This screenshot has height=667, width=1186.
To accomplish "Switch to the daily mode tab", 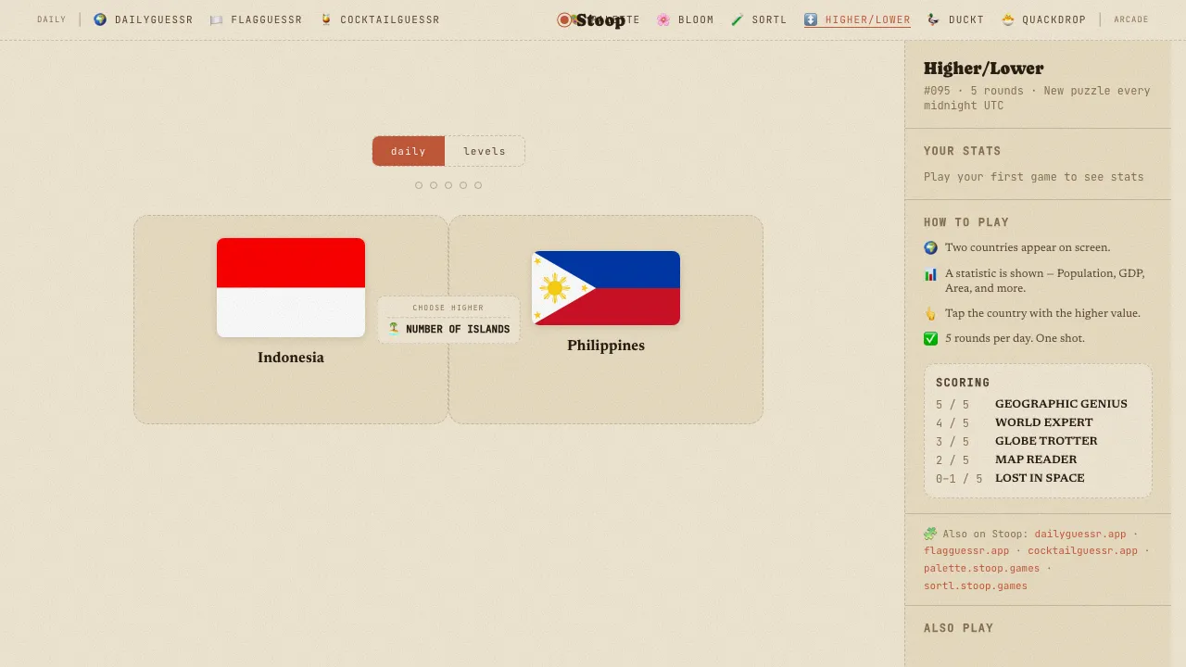I will click(409, 151).
